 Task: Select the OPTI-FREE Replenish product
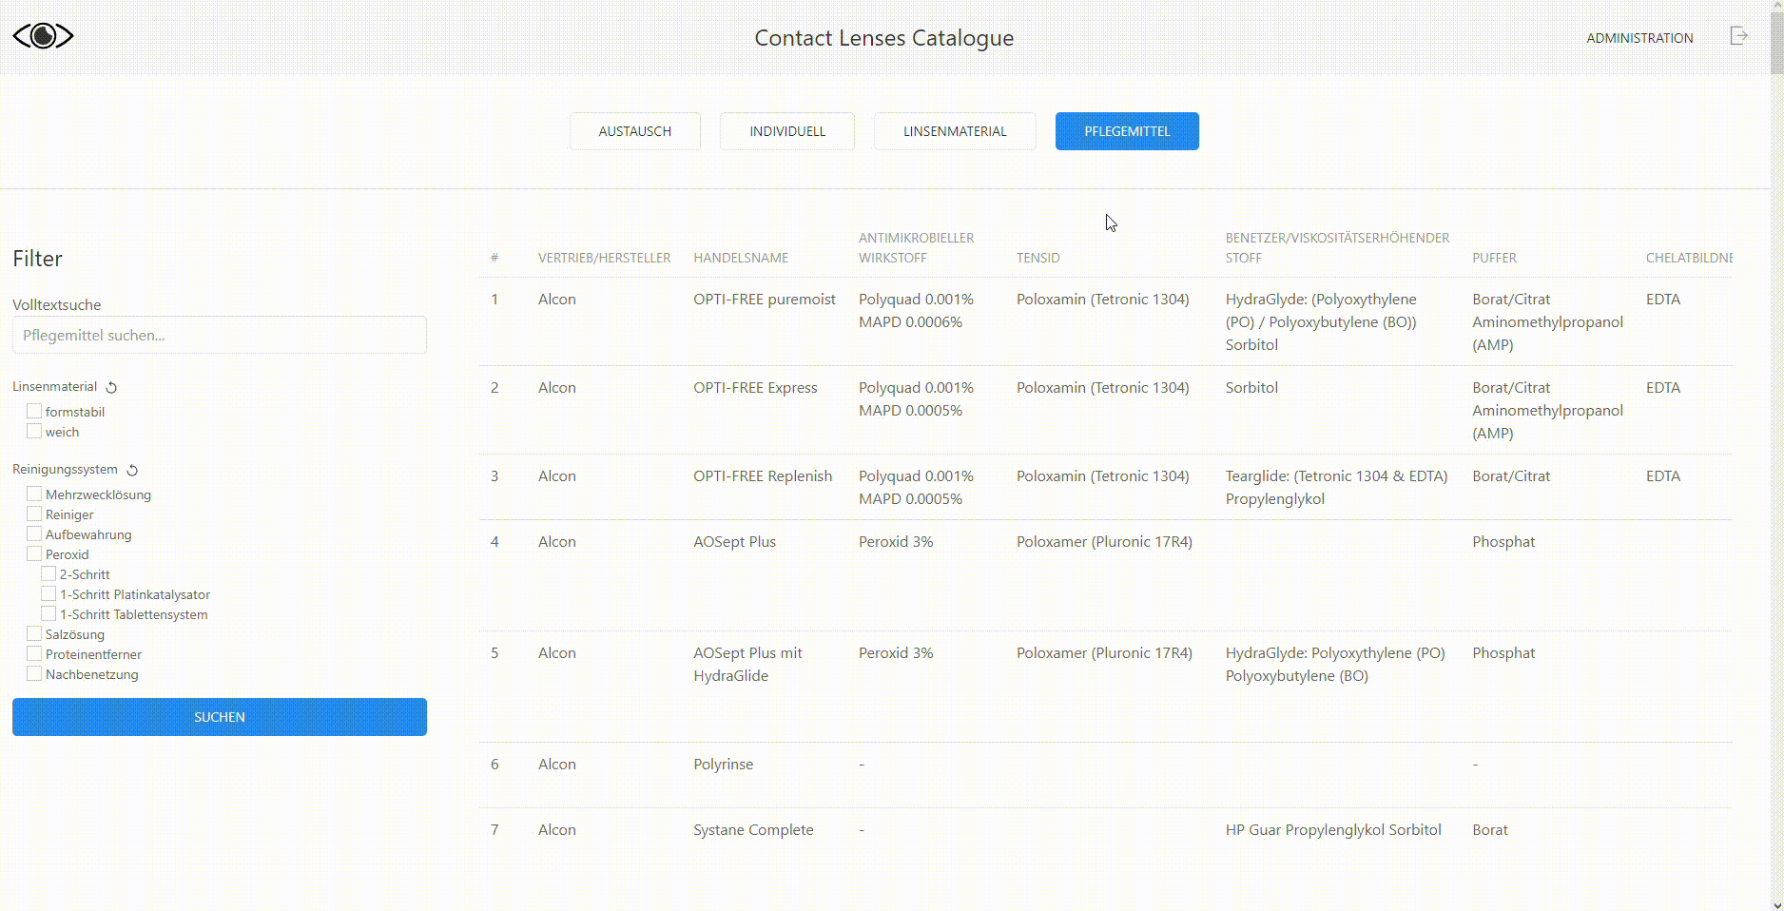[x=763, y=475]
